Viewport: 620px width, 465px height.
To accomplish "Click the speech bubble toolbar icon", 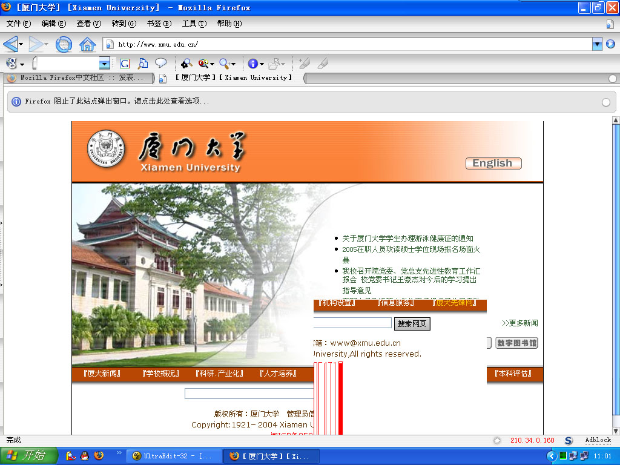I will tap(160, 62).
